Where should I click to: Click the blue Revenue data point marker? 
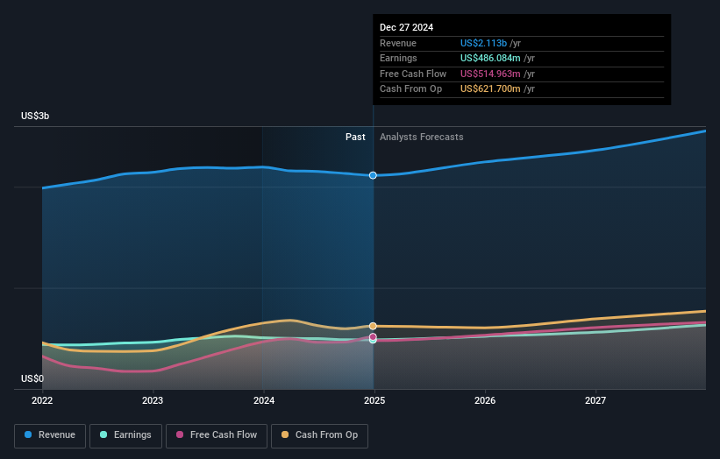point(373,175)
